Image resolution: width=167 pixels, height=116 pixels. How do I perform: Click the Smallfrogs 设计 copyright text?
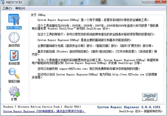tap(141, 111)
